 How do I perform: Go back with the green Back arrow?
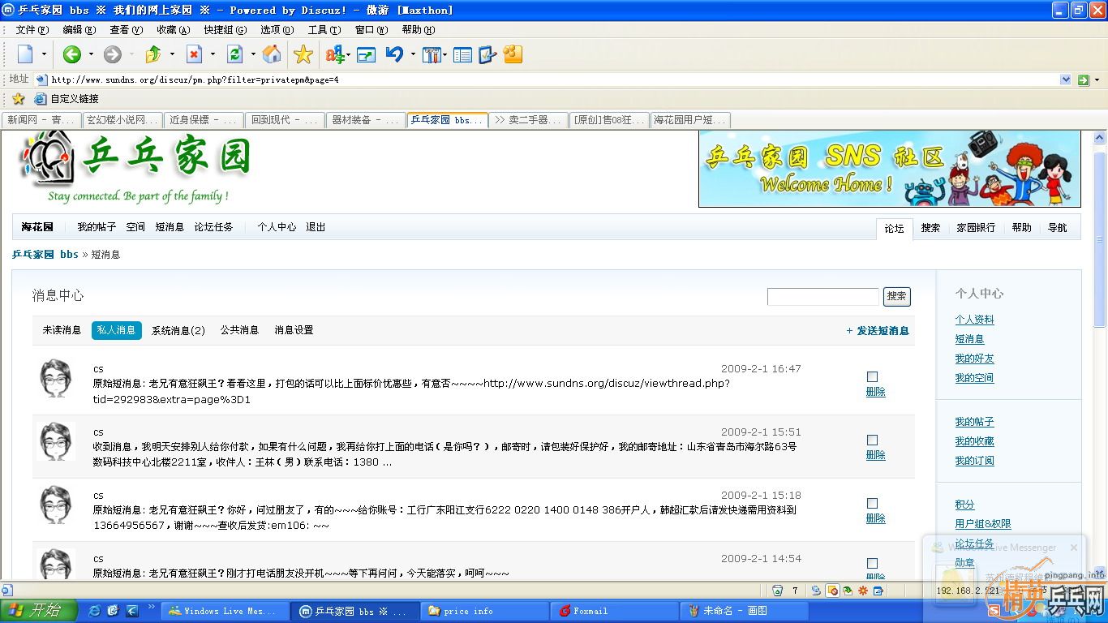pyautogui.click(x=72, y=54)
